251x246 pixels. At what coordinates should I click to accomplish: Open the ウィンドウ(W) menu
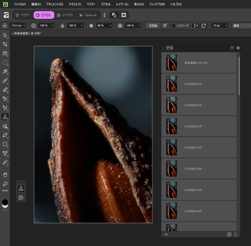click(157, 4)
